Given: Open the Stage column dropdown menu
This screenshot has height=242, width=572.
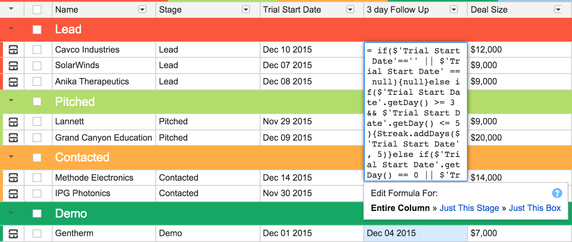Looking at the screenshot, I should pyautogui.click(x=246, y=10).
